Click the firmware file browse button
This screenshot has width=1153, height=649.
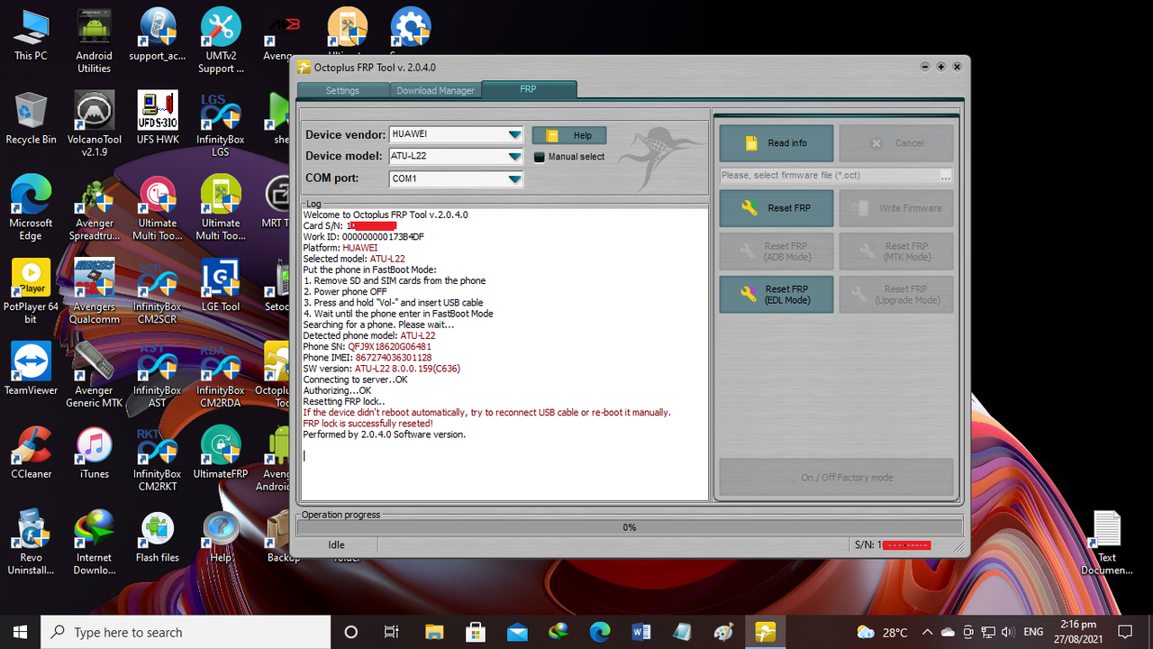click(945, 175)
